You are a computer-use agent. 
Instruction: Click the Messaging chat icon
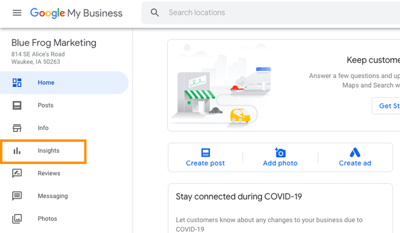click(x=17, y=196)
